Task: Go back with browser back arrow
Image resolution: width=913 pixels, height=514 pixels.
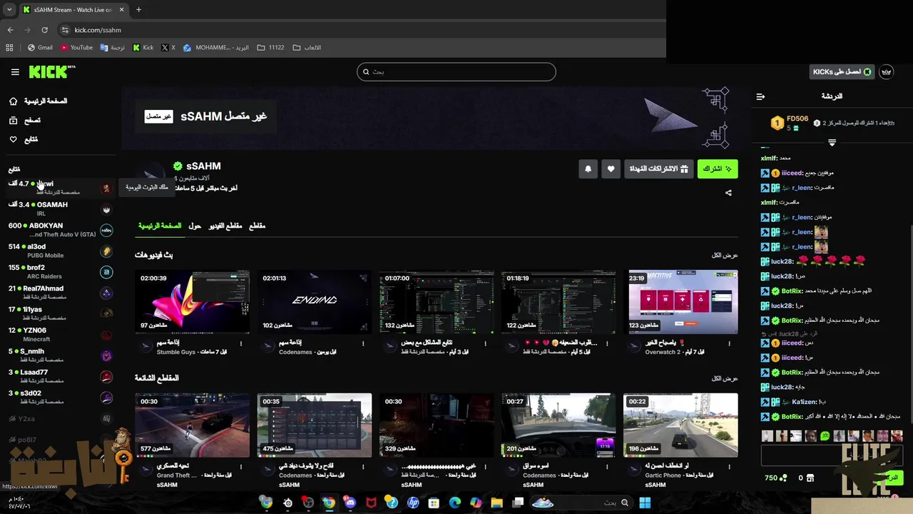Action: pyautogui.click(x=10, y=30)
